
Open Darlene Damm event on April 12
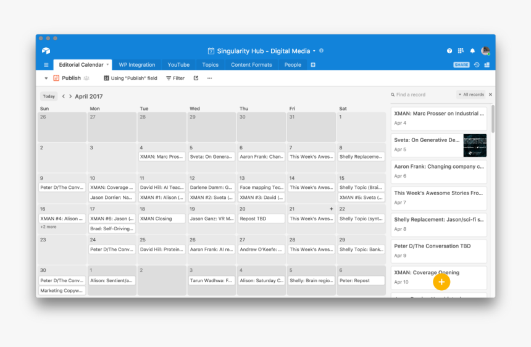pos(212,188)
